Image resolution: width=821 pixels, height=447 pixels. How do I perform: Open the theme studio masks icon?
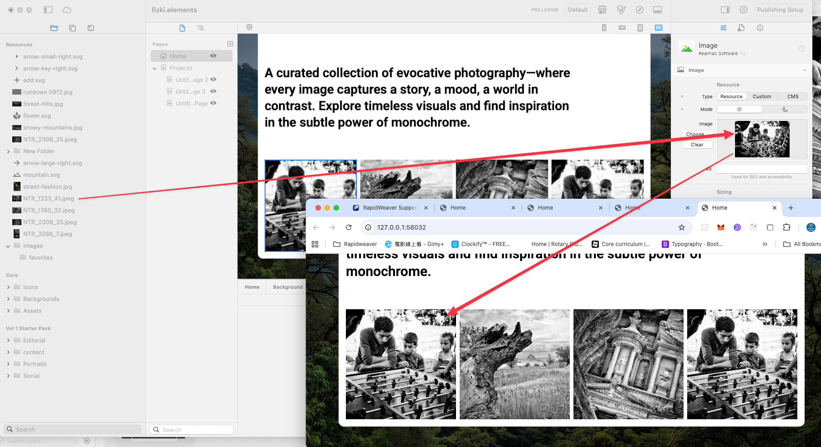pyautogui.click(x=621, y=10)
